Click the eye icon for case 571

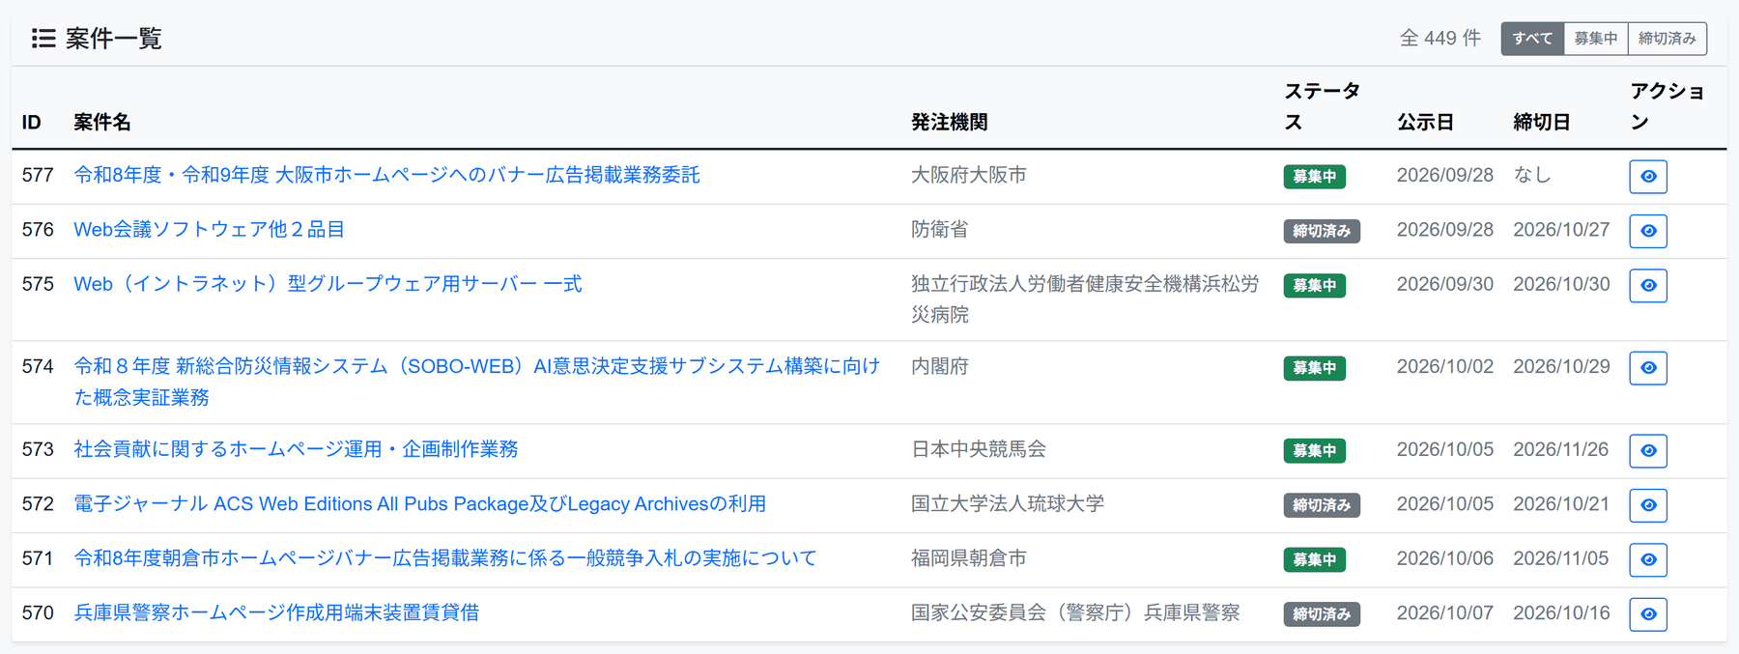coord(1647,560)
